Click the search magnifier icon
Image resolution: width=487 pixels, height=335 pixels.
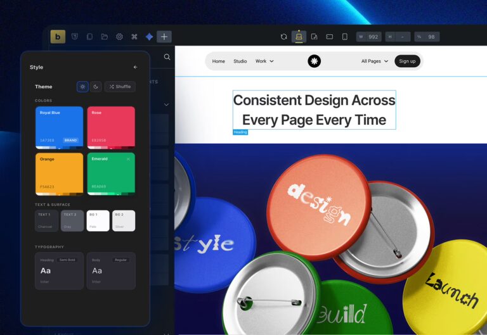(167, 57)
